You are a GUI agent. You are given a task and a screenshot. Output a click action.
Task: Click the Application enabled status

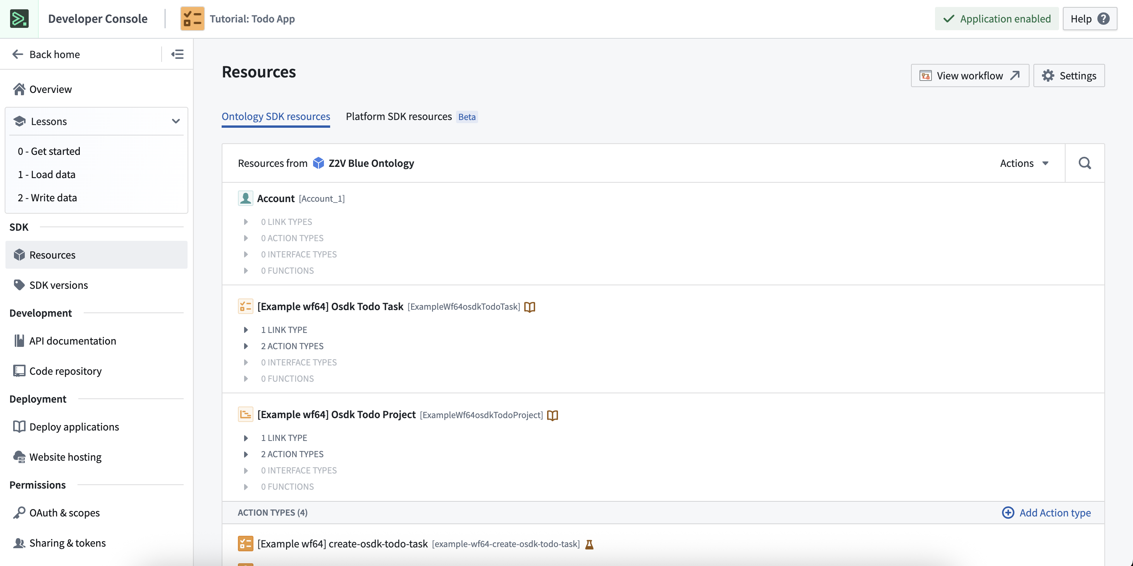click(996, 19)
